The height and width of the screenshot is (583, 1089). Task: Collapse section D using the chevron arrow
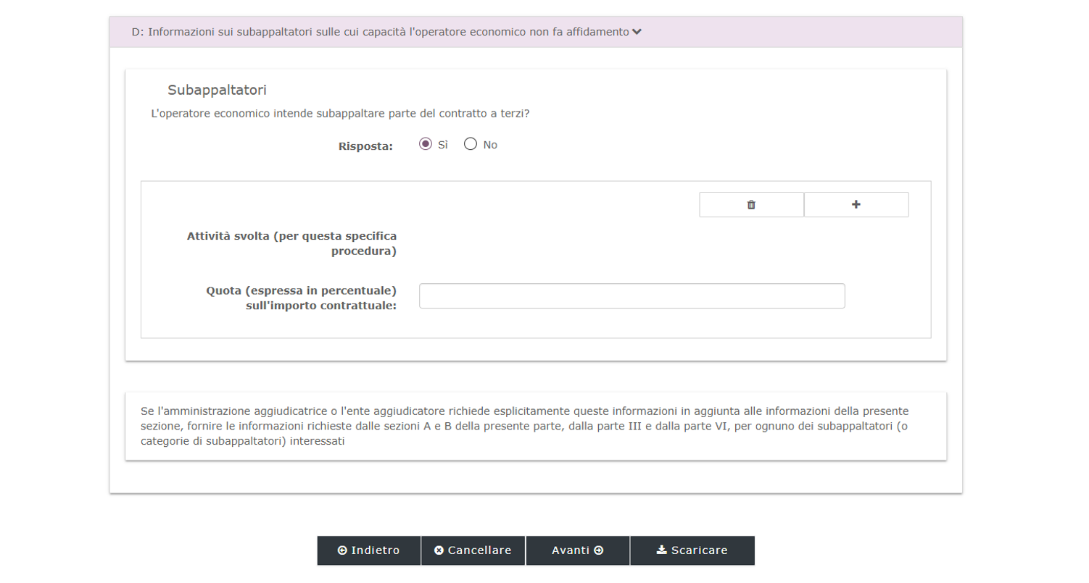point(637,32)
